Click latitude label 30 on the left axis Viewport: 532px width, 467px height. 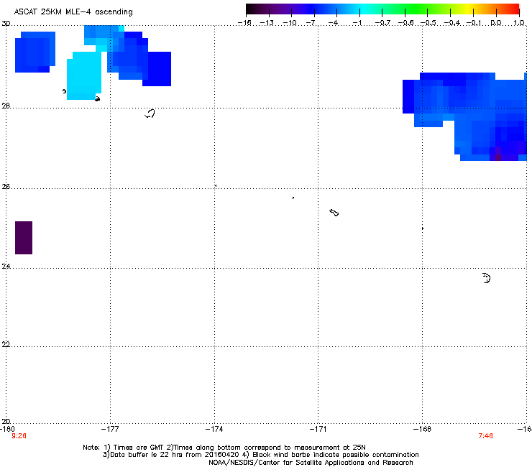tap(6, 24)
